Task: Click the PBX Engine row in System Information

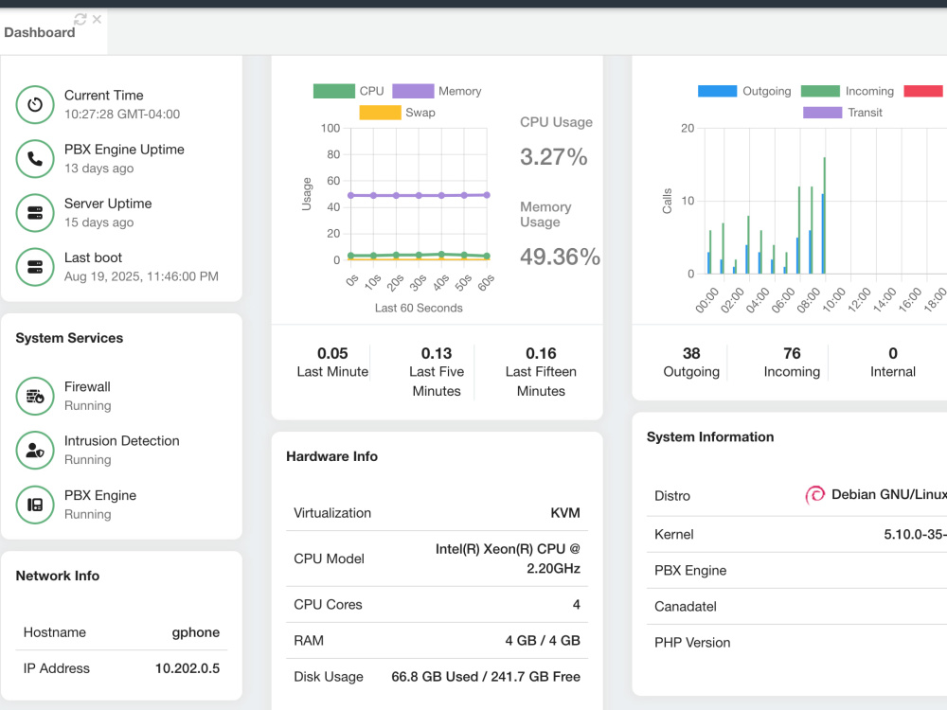Action: point(796,571)
